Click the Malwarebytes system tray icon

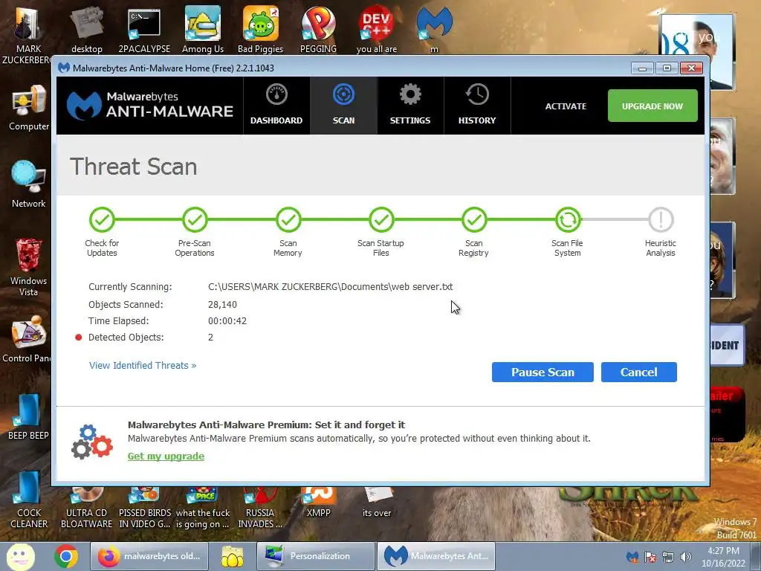point(632,557)
